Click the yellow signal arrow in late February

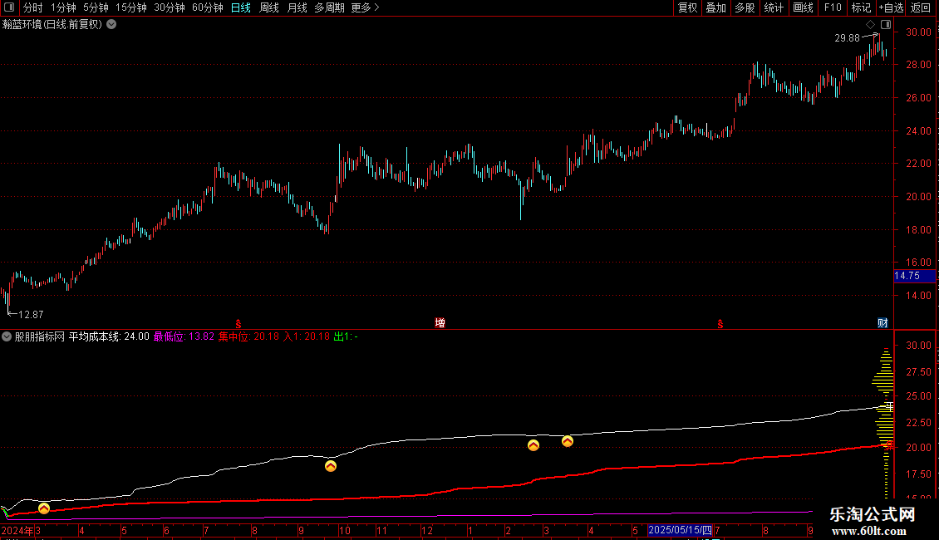(x=533, y=445)
